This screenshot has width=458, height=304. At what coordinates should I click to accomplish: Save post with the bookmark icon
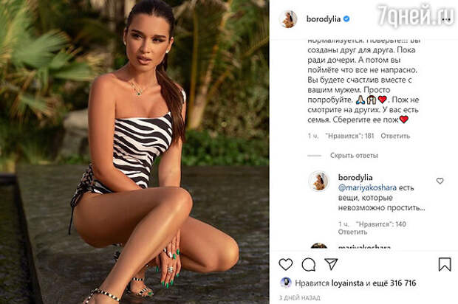click(445, 264)
